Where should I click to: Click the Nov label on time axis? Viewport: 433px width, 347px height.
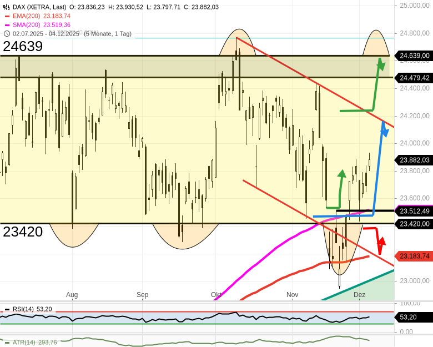292,295
